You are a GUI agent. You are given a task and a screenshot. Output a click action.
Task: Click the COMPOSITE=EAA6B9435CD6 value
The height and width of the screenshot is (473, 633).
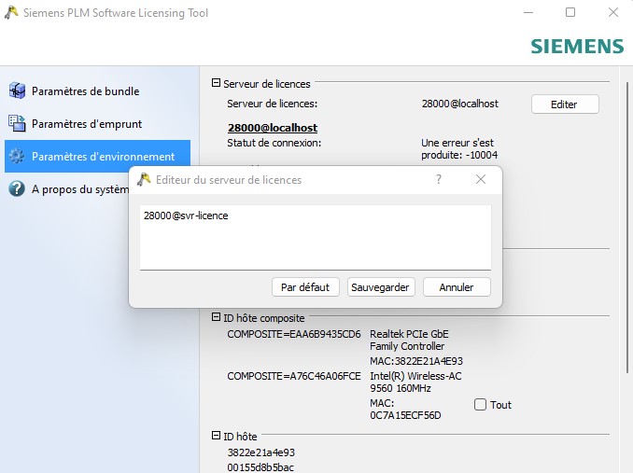click(x=294, y=334)
